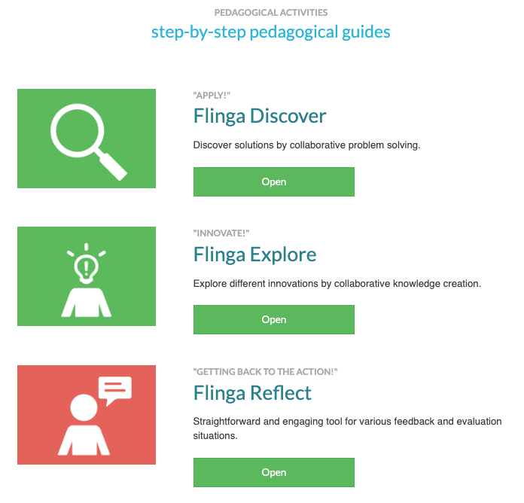Click the step-by-step pedagogical guides heading
This screenshot has width=524, height=503.
coord(270,32)
